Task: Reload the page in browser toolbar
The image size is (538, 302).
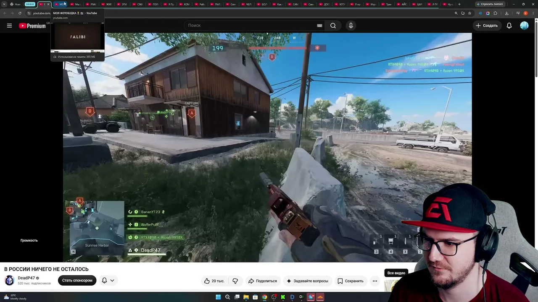Action: (20, 13)
